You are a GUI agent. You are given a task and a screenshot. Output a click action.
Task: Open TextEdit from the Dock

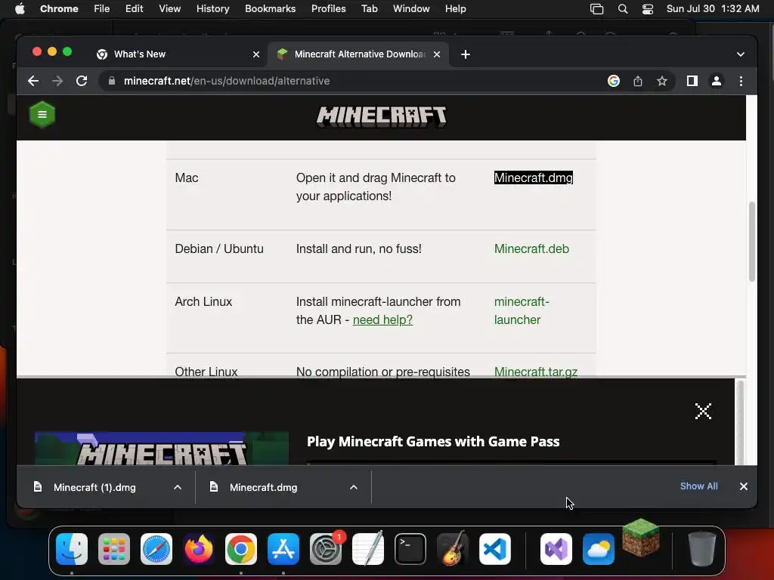tap(368, 548)
